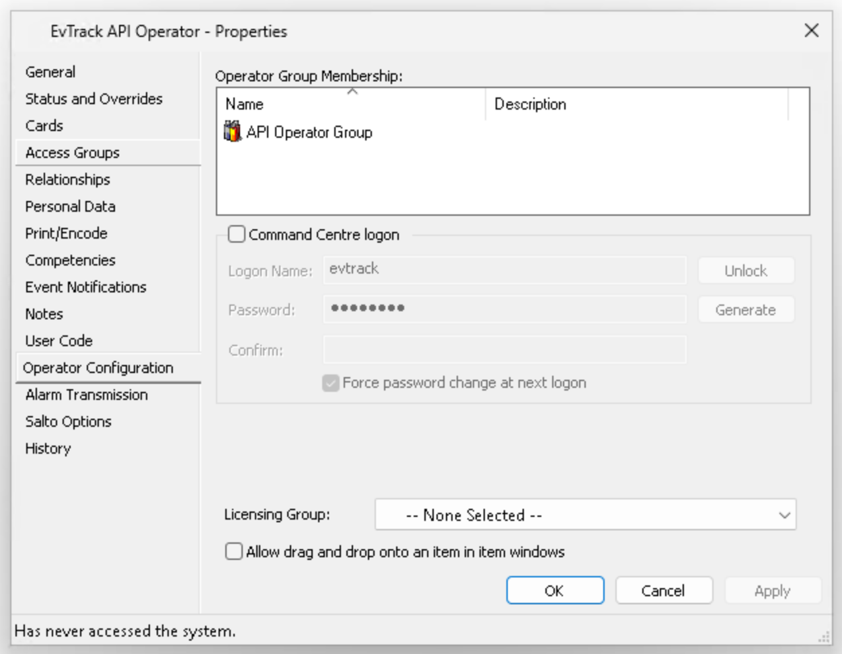This screenshot has width=842, height=654.
Task: Click the Generate password button
Action: coord(746,309)
